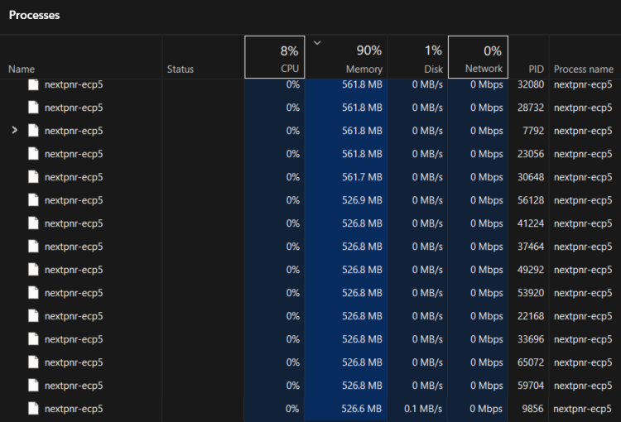Click network value in PID 41224 row

486,223
